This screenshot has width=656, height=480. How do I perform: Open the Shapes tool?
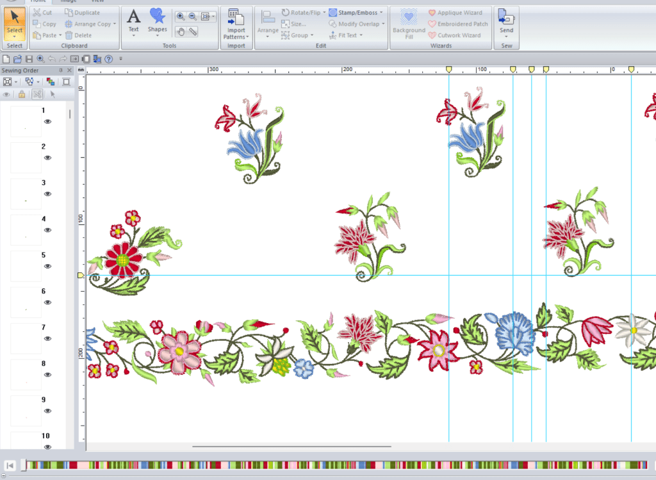[157, 21]
